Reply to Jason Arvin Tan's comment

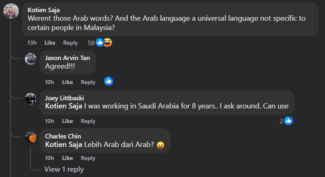pos(88,82)
